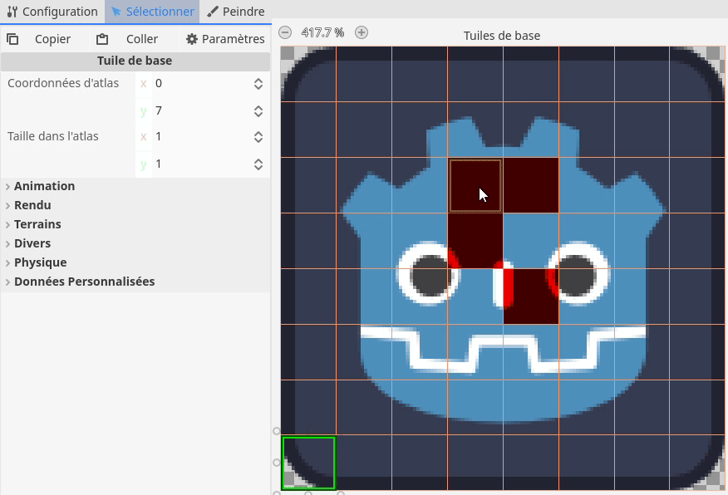Click the clipboard paste icon
Image resolution: width=728 pixels, height=495 pixels.
click(x=102, y=39)
